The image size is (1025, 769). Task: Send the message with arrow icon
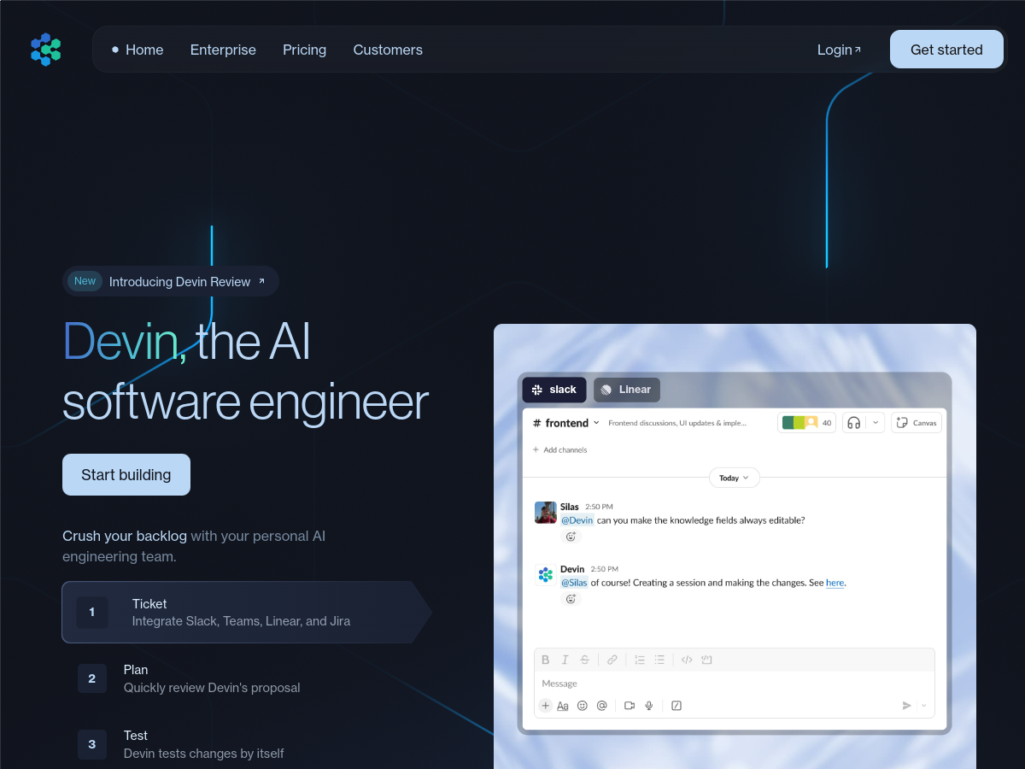(x=907, y=706)
